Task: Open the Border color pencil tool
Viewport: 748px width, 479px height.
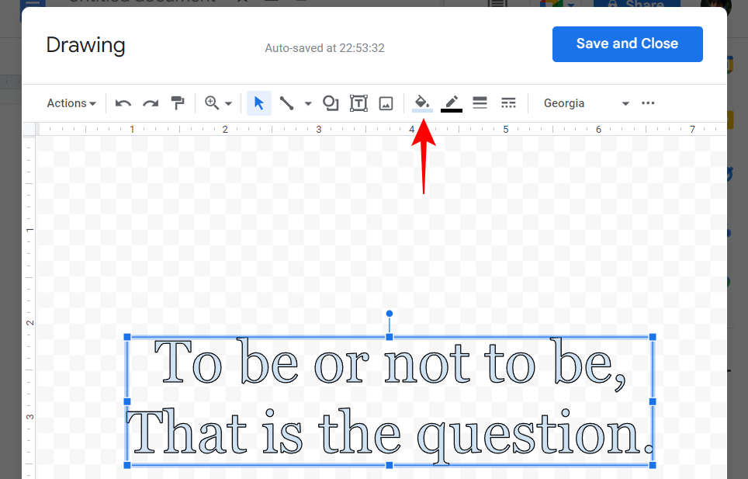Action: pyautogui.click(x=452, y=103)
